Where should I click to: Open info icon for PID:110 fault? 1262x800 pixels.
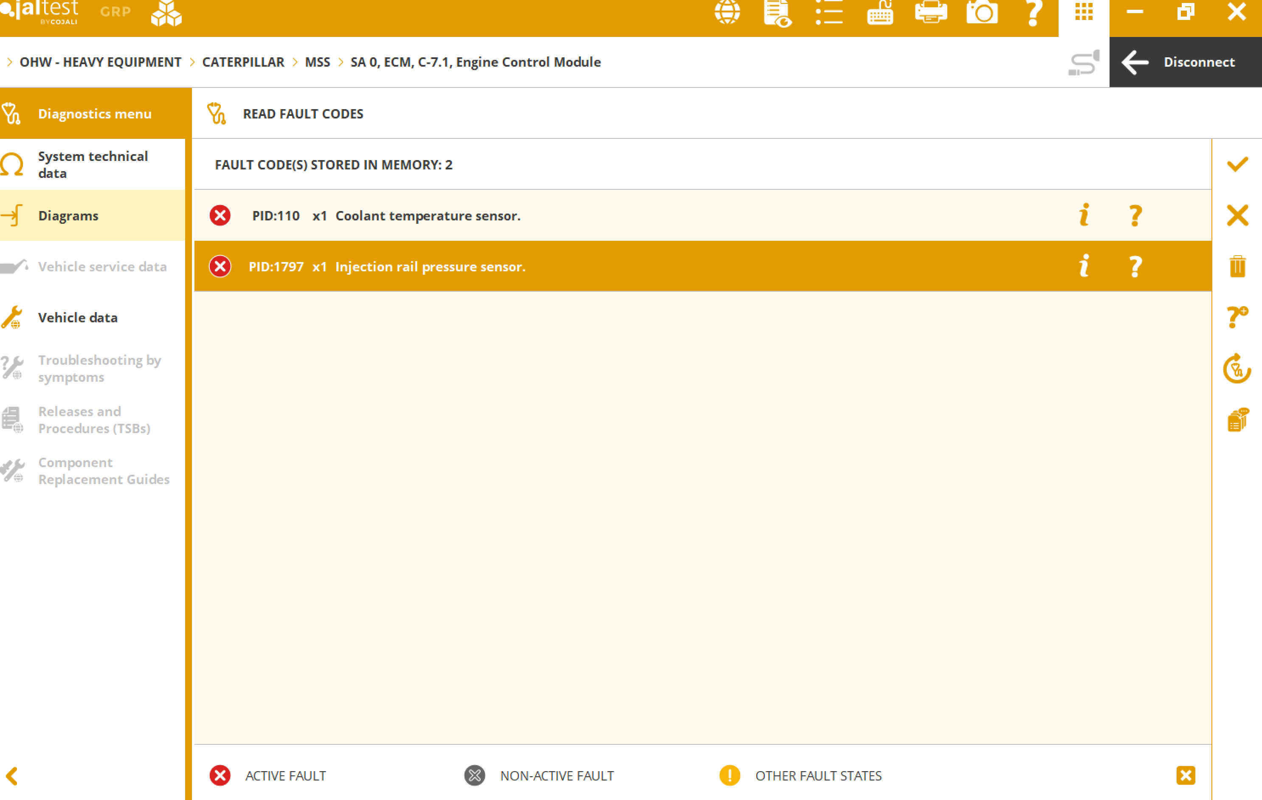click(1085, 215)
